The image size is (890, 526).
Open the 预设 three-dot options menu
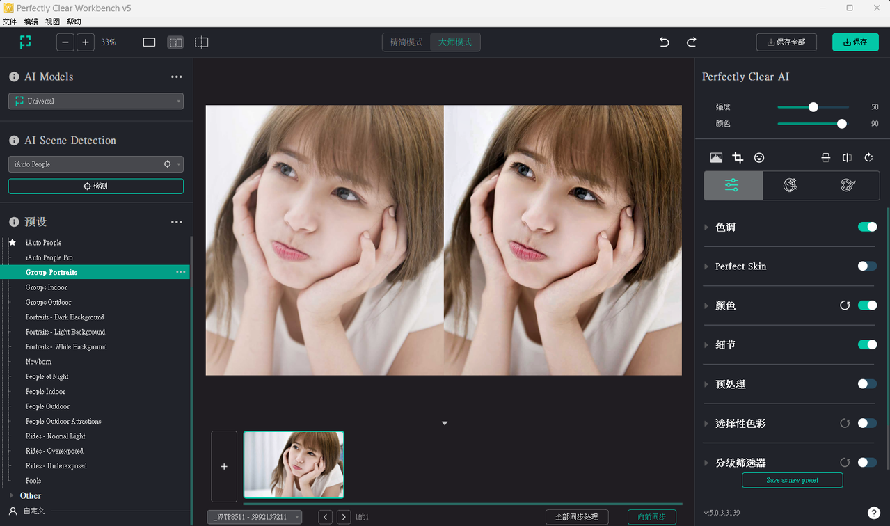pyautogui.click(x=177, y=222)
